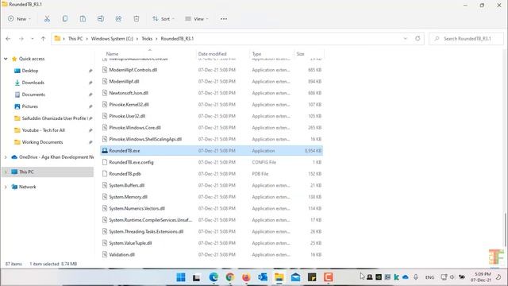This screenshot has height=286, width=508.
Task: Refresh the folder view
Action: pyautogui.click(x=418, y=39)
